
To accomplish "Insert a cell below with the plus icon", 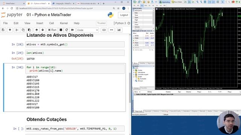I will coord(10,30).
